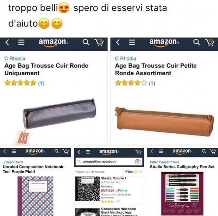Tap search icon above Unruled Composition Notebook

(56, 151)
